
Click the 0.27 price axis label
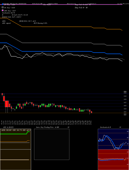(x=125, y=102)
